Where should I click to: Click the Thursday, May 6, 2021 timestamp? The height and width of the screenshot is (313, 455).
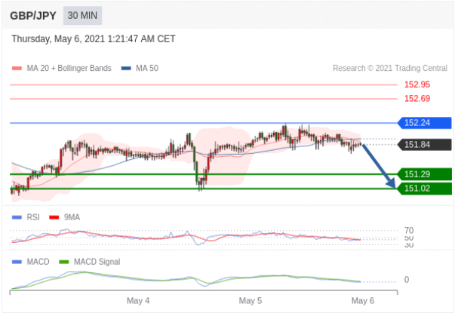94,39
